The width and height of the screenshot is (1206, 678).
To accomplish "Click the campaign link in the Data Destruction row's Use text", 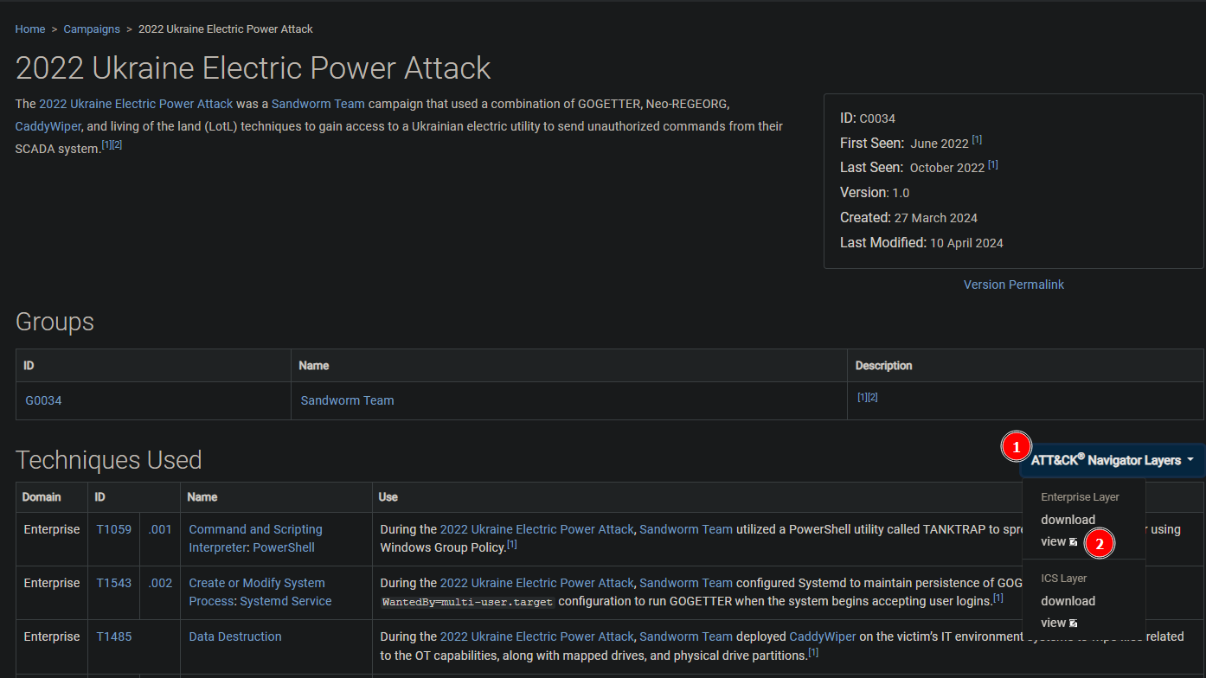I will click(x=537, y=636).
